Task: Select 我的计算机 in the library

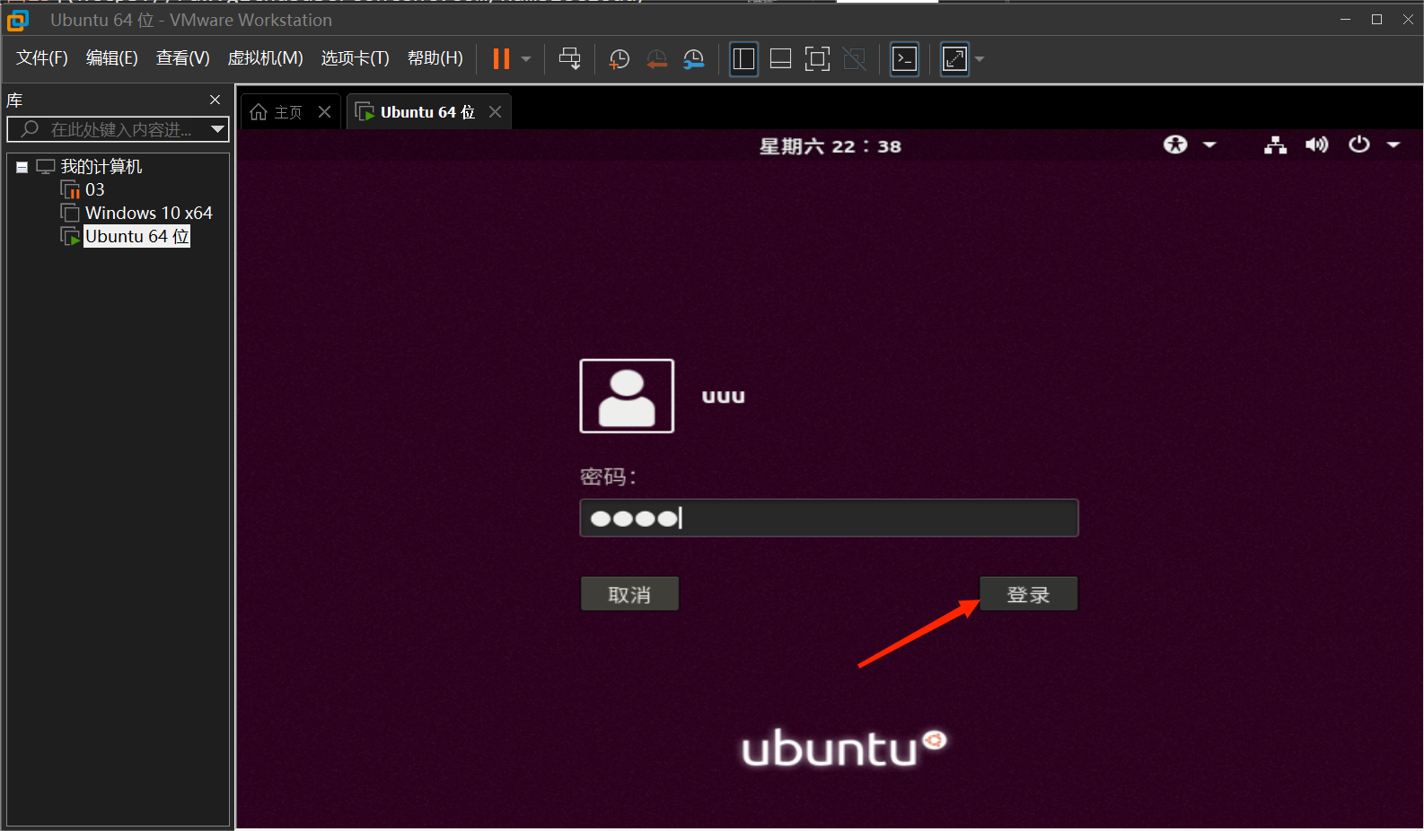Action: [x=101, y=167]
